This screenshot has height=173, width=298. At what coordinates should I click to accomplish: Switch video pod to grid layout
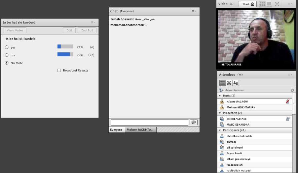click(262, 4)
